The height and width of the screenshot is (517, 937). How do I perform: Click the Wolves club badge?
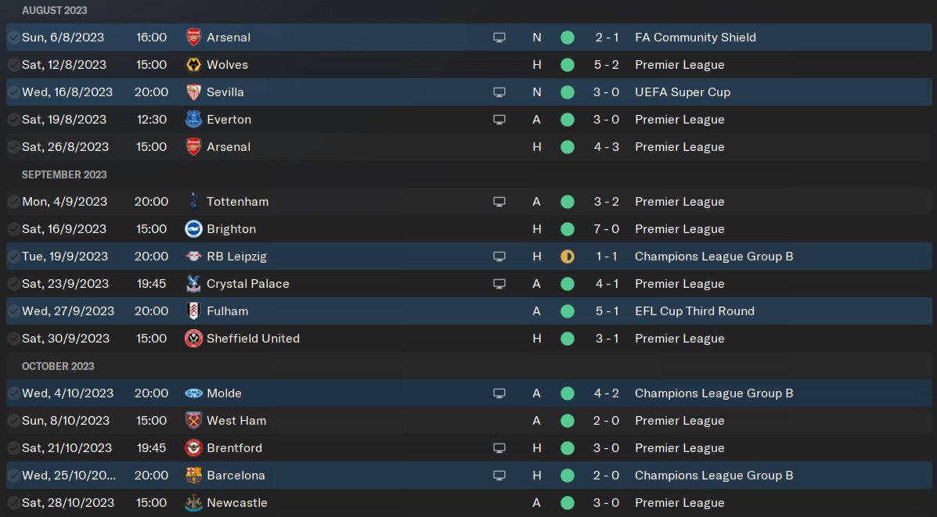[x=193, y=65]
